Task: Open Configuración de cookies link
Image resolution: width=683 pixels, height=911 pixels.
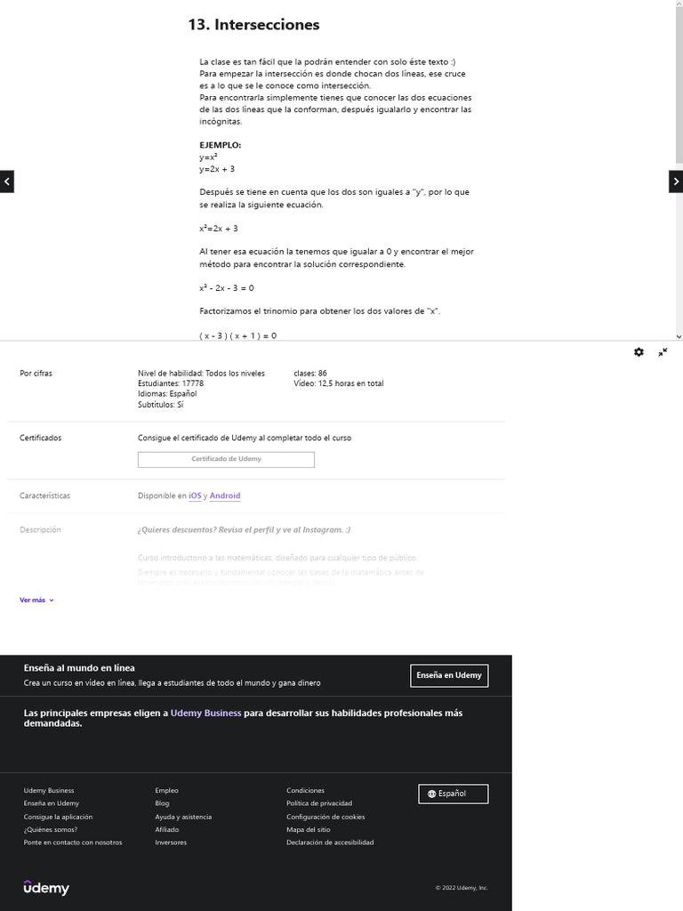Action: (325, 817)
